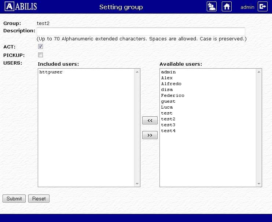This screenshot has height=222, width=272.
Task: Select admin in Available users list
Action: coord(168,72)
